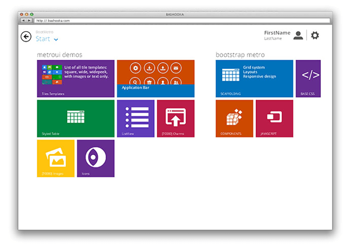Image resolution: width=350 pixels, height=246 pixels.
Task: Expand the Start dropdown chevron
Action: click(x=56, y=40)
